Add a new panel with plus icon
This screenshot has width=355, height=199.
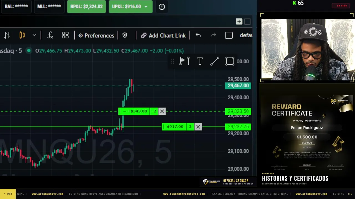click(x=239, y=22)
